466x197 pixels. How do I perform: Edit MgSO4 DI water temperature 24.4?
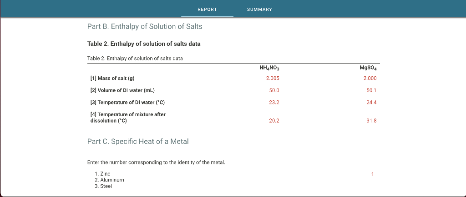(371, 103)
